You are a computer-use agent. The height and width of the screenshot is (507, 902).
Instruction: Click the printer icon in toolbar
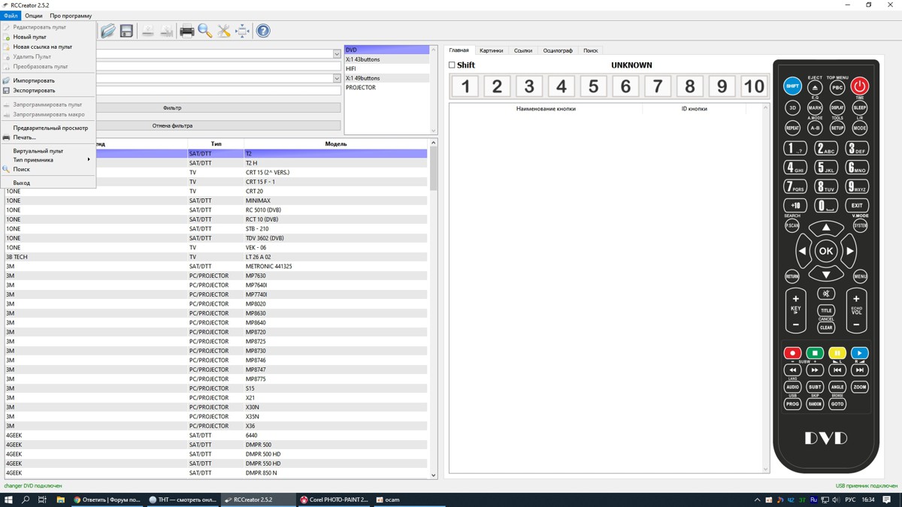click(186, 31)
